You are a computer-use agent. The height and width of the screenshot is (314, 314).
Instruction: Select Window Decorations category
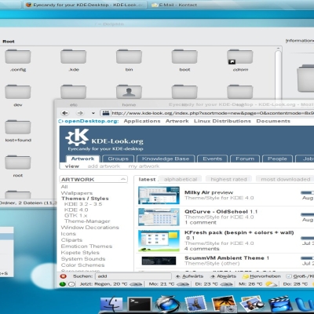[89, 228]
